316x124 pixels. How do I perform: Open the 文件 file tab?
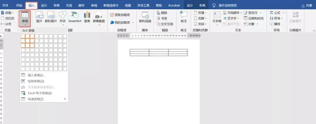(5, 6)
